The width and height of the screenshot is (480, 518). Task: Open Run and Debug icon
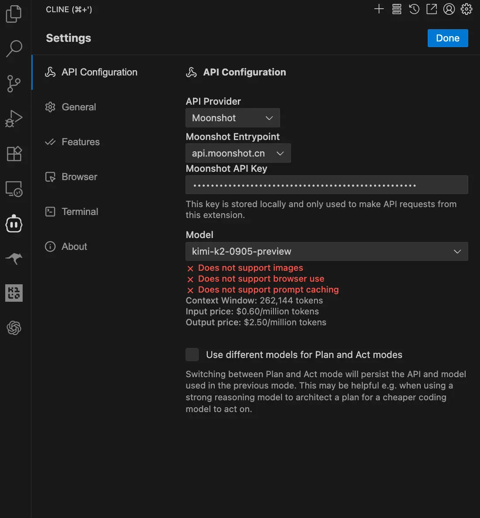click(14, 119)
